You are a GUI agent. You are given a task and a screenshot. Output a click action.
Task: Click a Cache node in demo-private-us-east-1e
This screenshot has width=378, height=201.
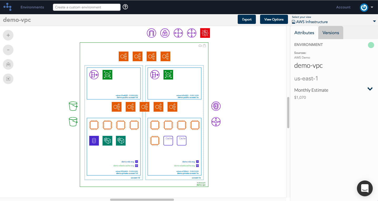(x=168, y=140)
